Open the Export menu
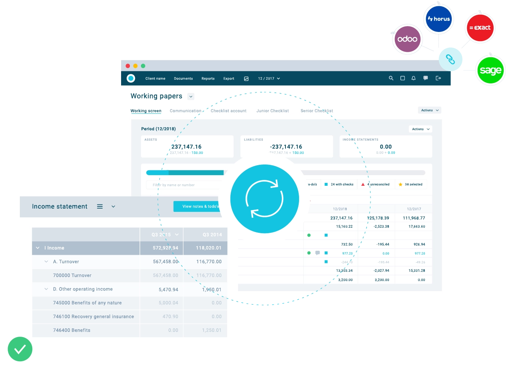 tap(229, 79)
